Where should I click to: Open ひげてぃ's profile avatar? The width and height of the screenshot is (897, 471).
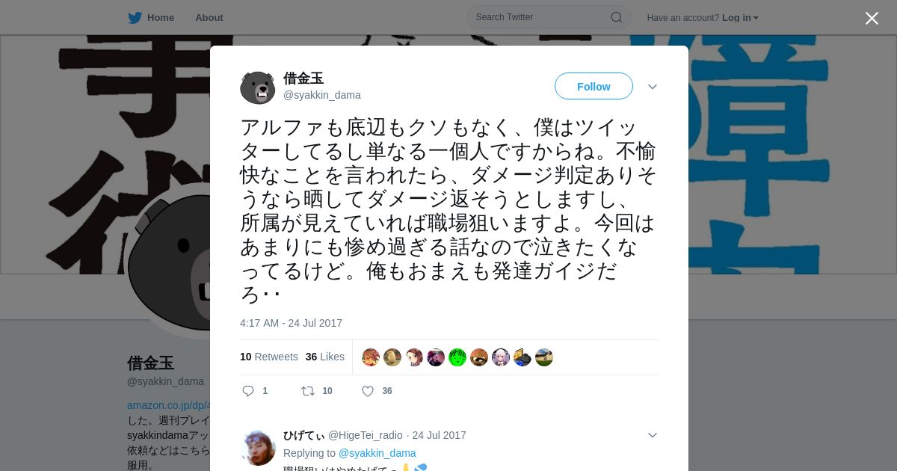(x=258, y=447)
